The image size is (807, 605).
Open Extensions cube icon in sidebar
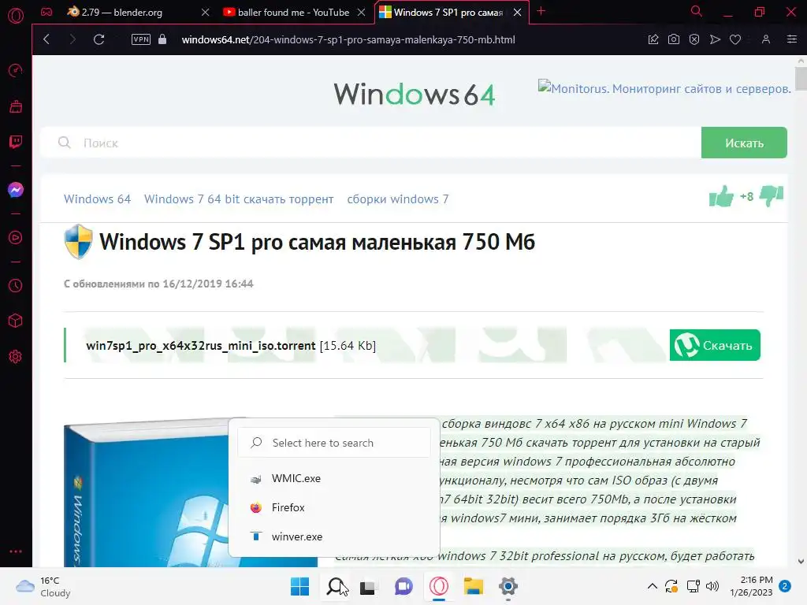[16, 321]
